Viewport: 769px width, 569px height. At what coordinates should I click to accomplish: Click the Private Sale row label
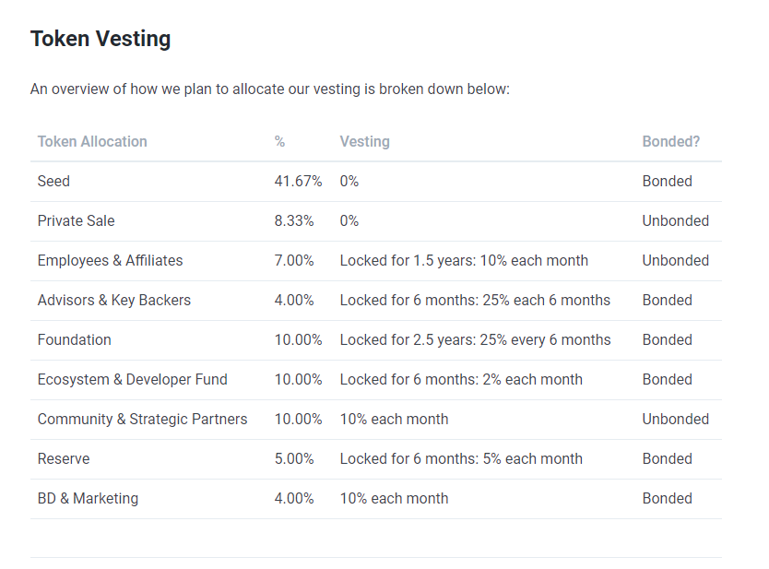(x=76, y=220)
